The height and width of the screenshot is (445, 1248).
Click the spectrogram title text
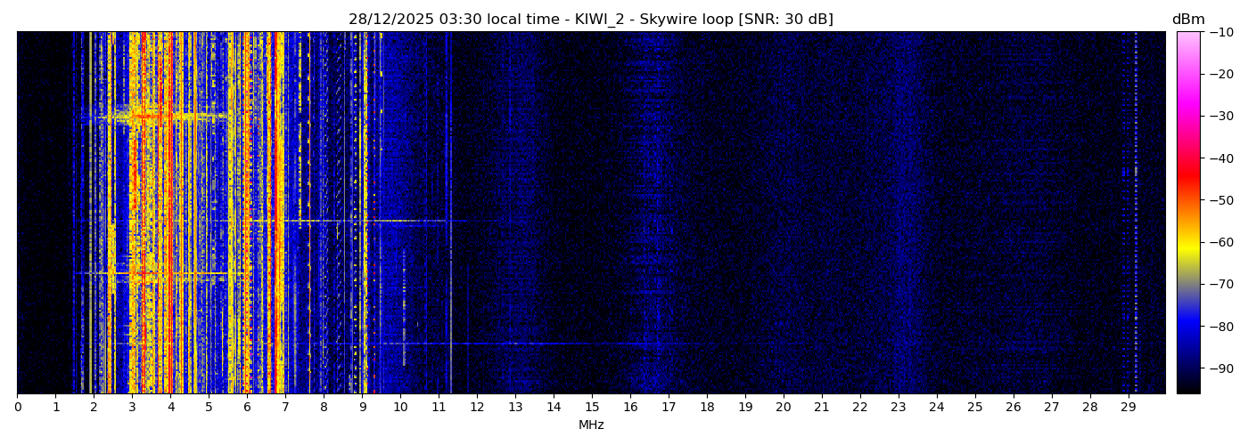pyautogui.click(x=590, y=20)
